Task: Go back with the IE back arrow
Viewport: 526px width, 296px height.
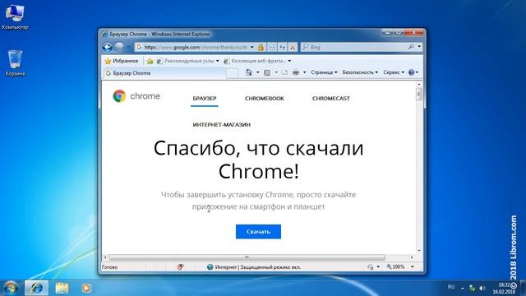Action: pos(108,47)
